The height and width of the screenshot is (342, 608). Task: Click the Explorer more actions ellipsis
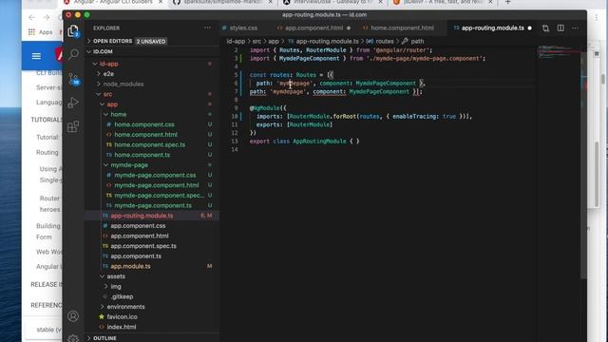click(208, 28)
